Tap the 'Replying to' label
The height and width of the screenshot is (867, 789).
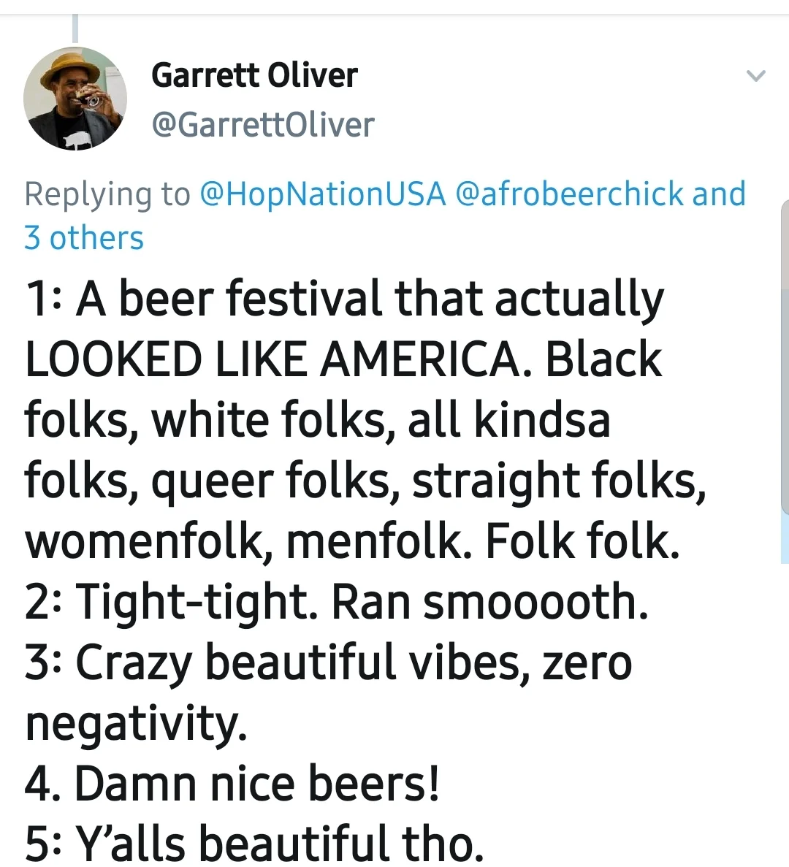[x=107, y=194]
